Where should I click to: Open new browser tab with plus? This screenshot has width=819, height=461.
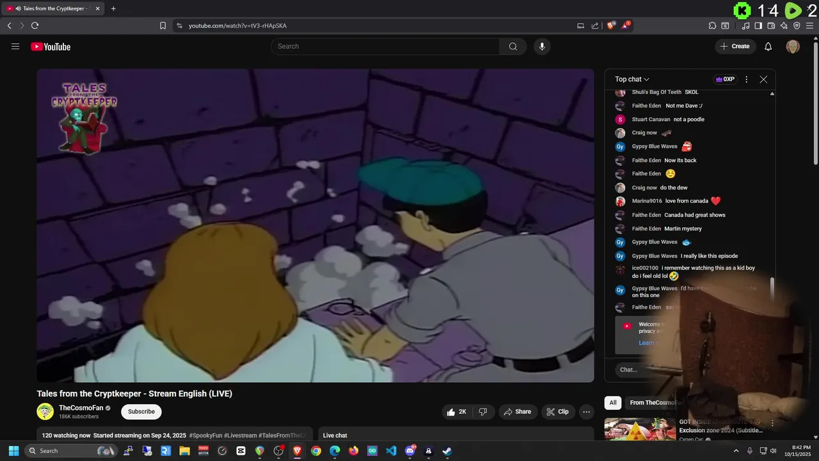113,8
